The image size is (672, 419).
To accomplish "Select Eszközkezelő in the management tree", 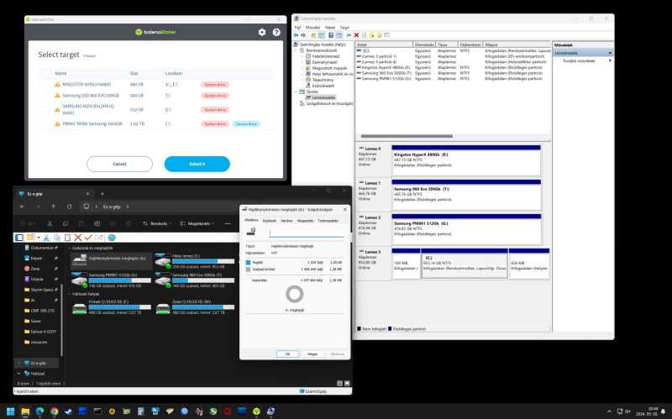I will point(323,86).
